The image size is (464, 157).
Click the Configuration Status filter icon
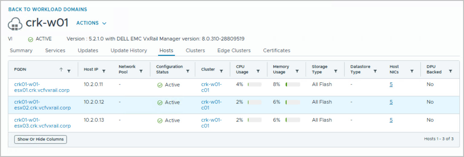click(188, 71)
